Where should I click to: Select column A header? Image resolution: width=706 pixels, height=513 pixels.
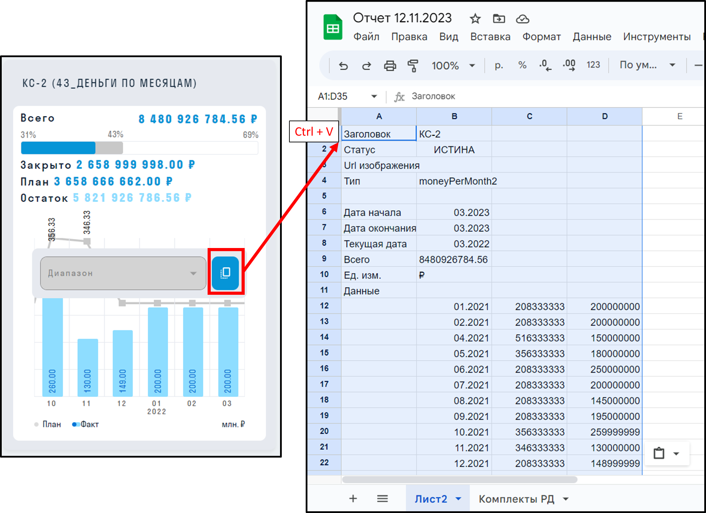379,116
